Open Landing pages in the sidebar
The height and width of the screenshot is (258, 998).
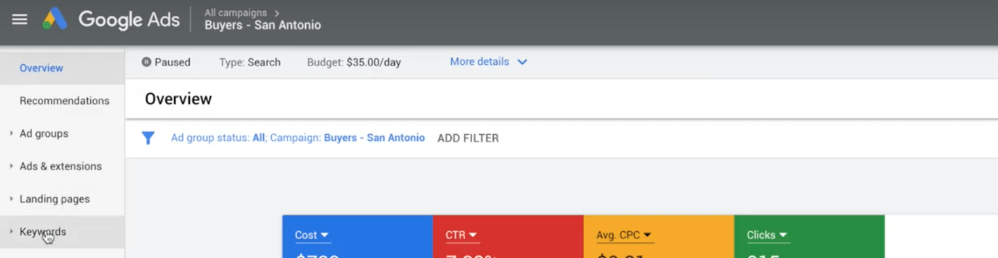click(54, 199)
